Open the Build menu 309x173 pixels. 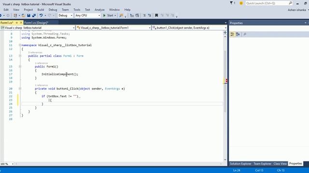[41, 10]
